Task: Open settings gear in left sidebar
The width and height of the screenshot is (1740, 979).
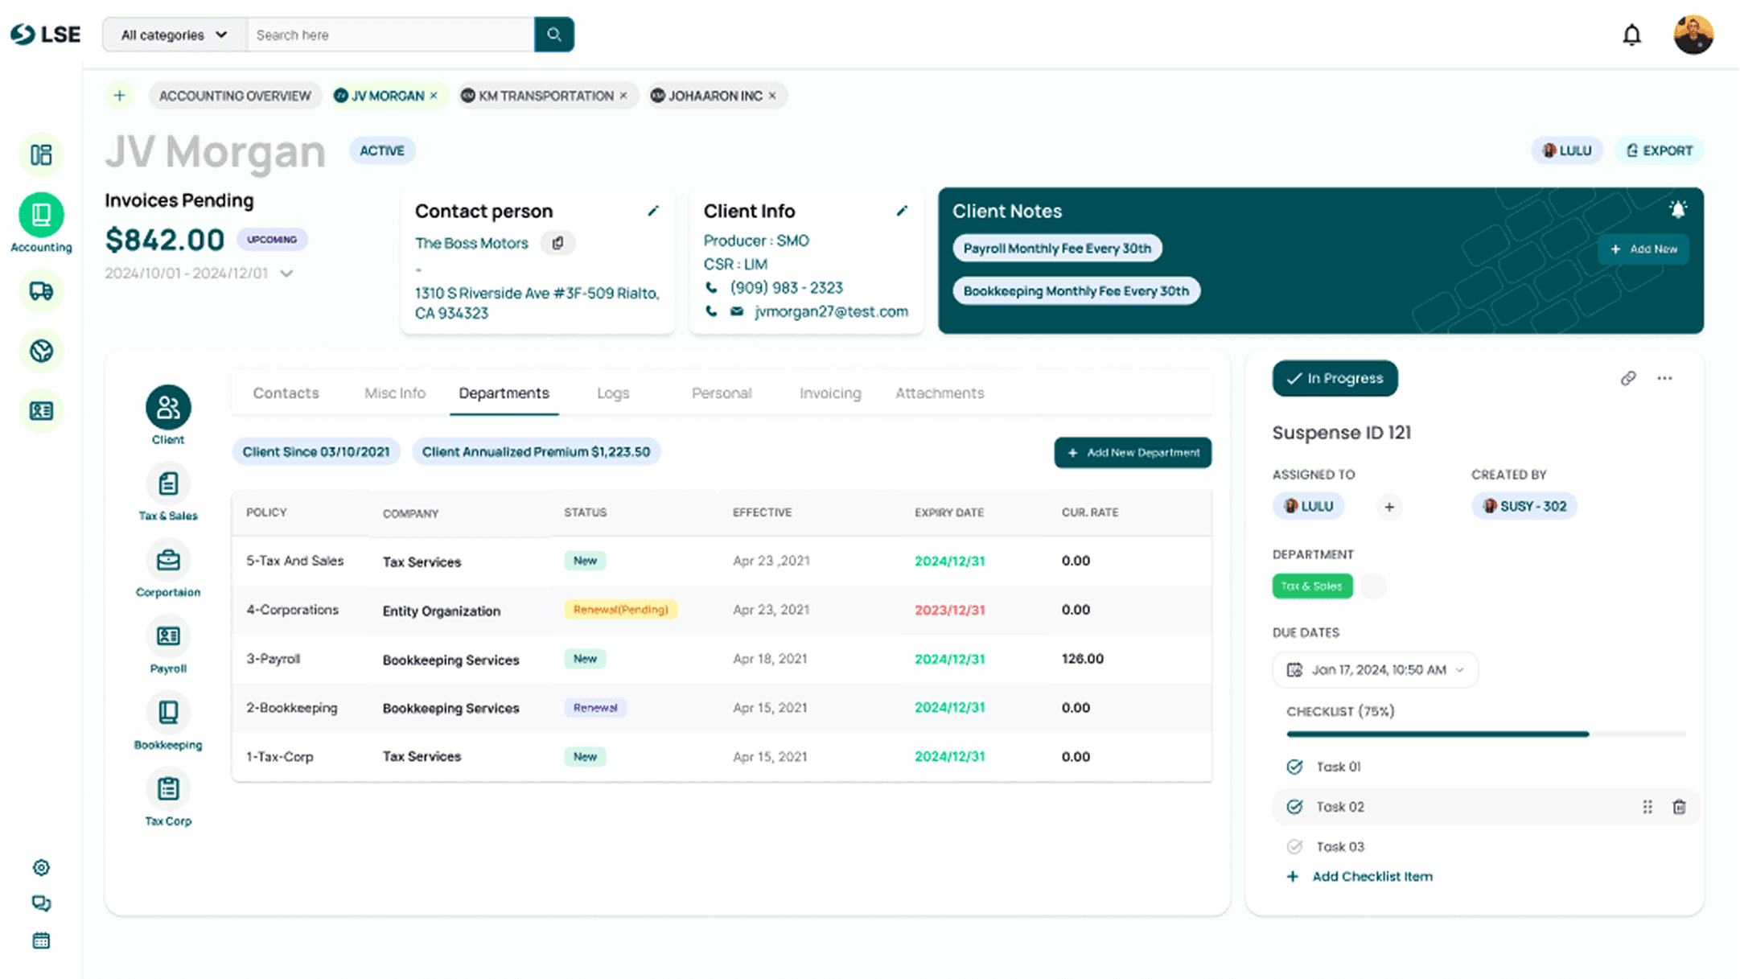Action: 41,867
